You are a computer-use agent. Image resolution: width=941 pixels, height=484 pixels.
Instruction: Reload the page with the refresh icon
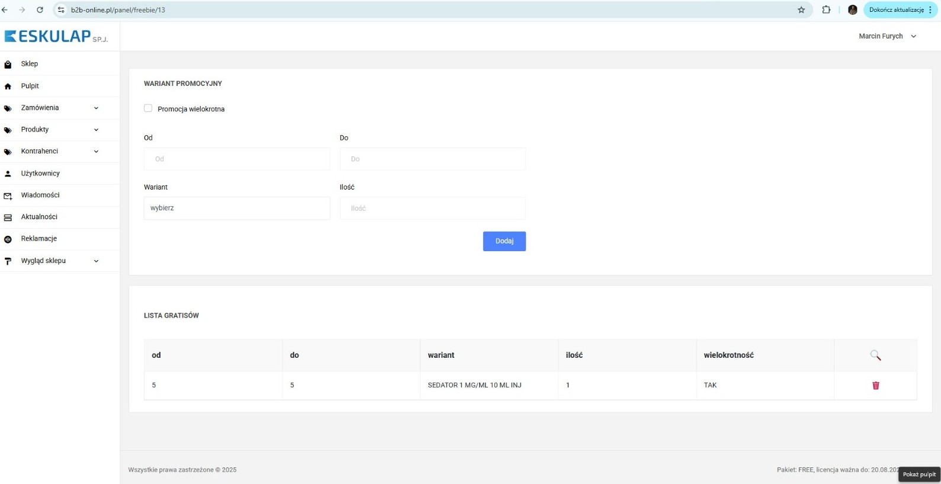coord(40,10)
